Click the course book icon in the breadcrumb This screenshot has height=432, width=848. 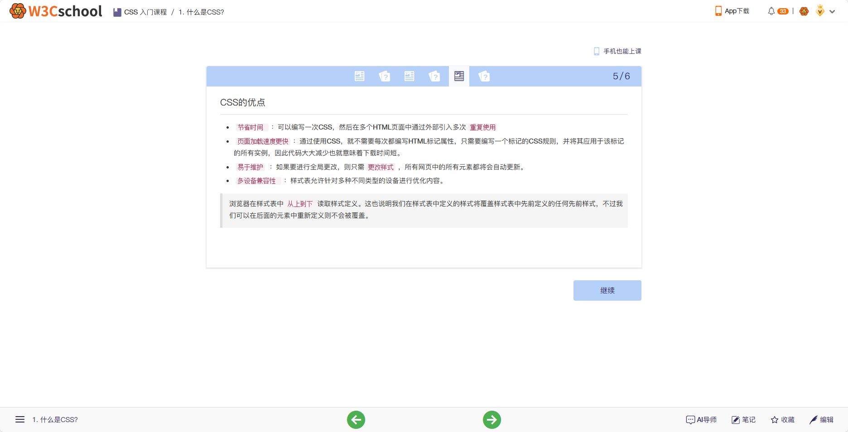coord(117,12)
